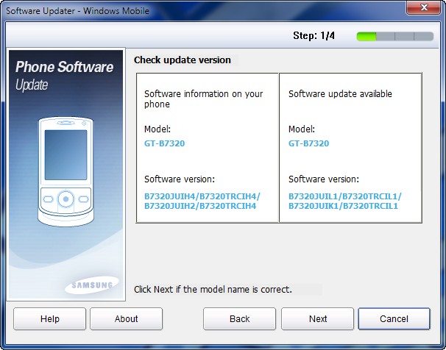Select the current software version B7320JUIH4 text
The height and width of the screenshot is (350, 446).
(x=202, y=201)
